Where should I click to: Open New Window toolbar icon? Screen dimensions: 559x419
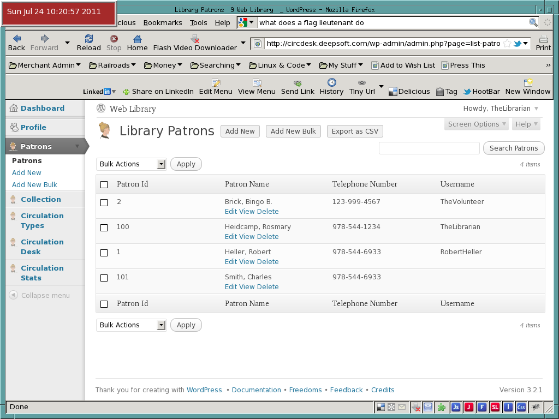coord(528,83)
